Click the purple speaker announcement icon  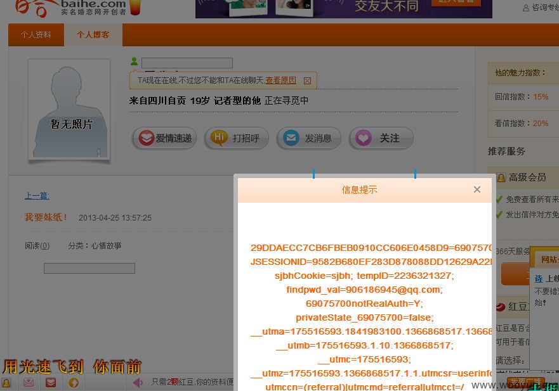pyautogui.click(x=138, y=383)
